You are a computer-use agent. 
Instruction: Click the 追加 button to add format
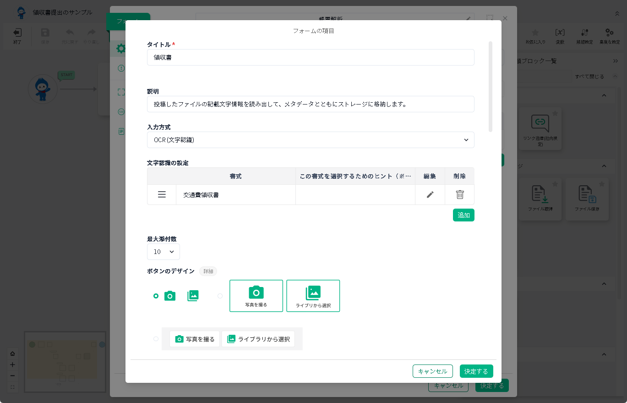pos(463,215)
